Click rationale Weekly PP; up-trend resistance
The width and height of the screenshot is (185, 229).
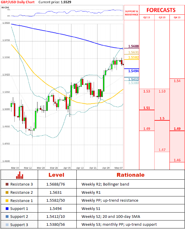click(x=110, y=200)
